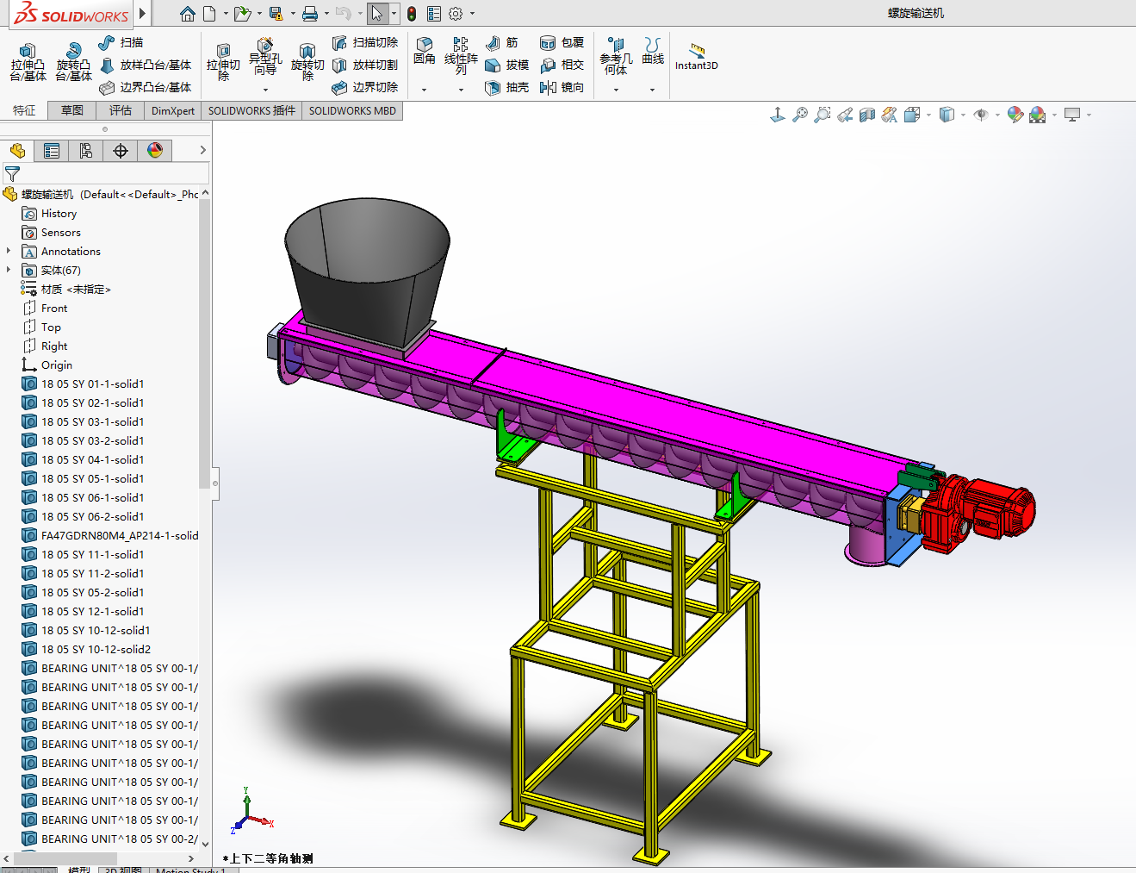1136x873 pixels.
Task: Click the Zoom to Fit magnifier icon
Action: click(800, 115)
